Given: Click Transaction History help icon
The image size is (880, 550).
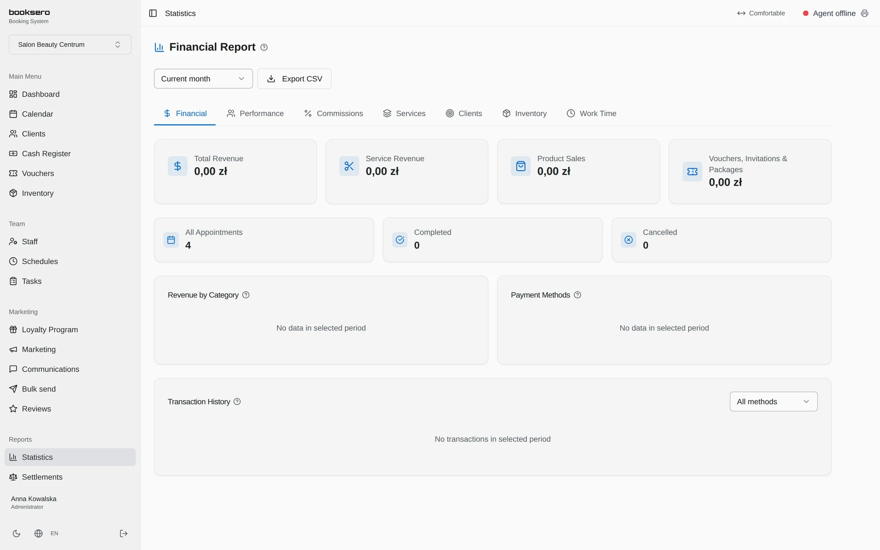Looking at the screenshot, I should tap(237, 402).
